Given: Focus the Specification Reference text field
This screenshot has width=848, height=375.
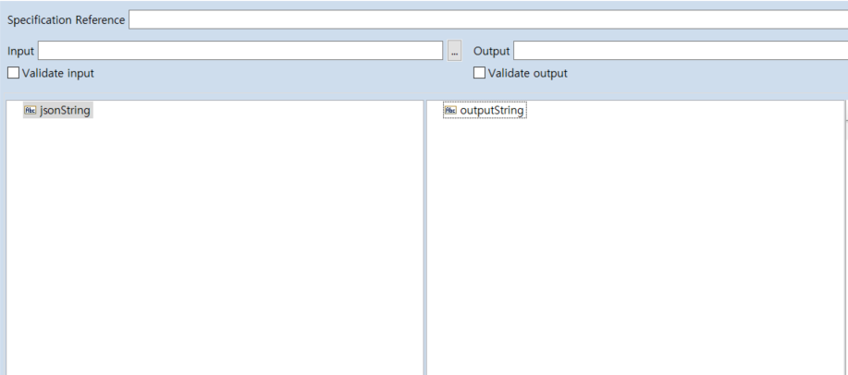Looking at the screenshot, I should pos(487,20).
